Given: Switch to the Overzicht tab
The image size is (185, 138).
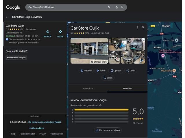Looking at the screenshot, I should click(88, 89).
